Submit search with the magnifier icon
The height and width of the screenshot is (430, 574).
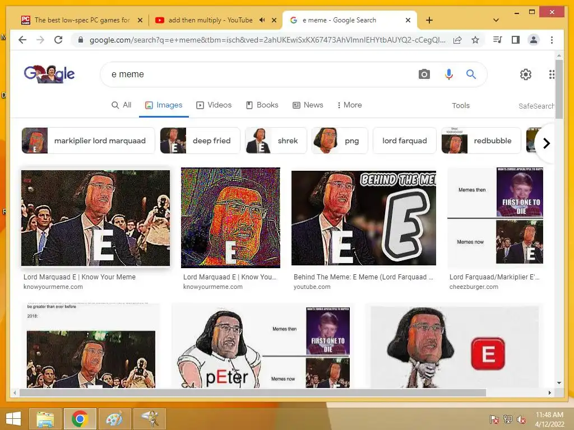471,74
